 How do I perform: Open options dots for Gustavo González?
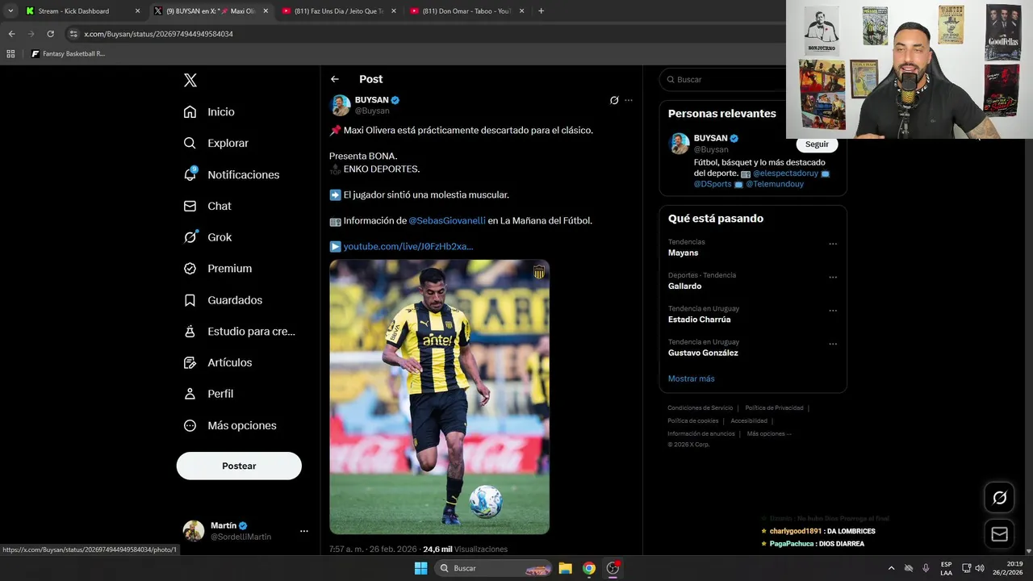[x=833, y=344]
